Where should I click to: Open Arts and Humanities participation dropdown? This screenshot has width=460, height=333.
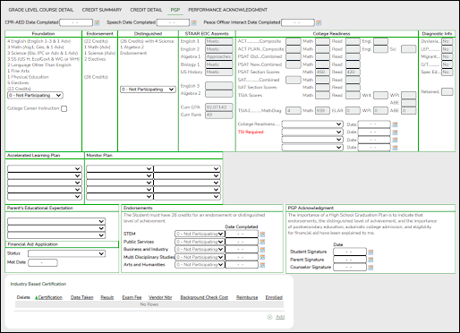click(200, 265)
